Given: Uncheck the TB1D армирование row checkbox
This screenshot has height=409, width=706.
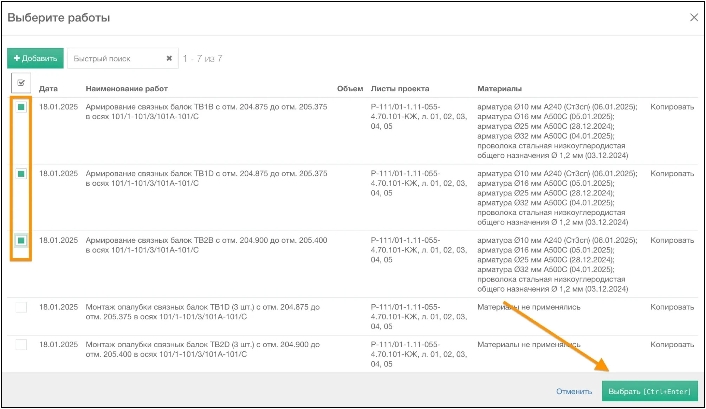Looking at the screenshot, I should click(x=21, y=174).
